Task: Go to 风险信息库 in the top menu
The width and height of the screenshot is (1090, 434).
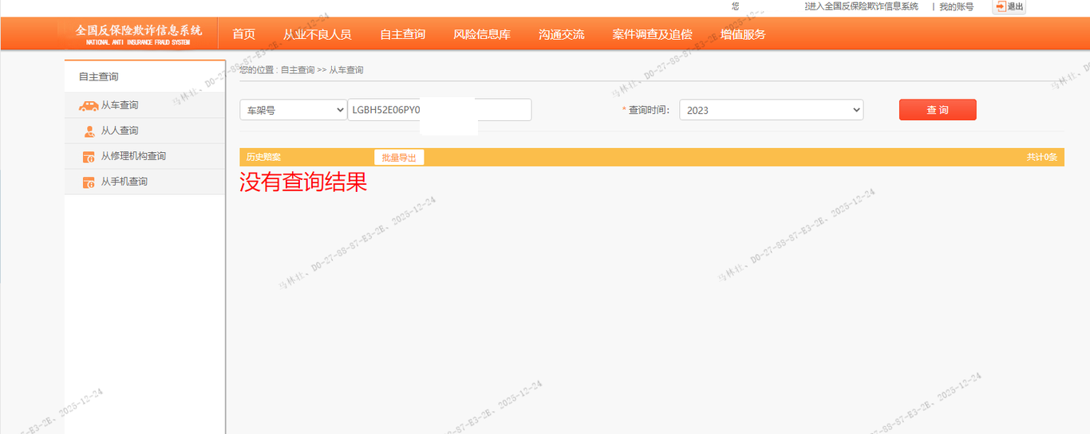Action: [x=482, y=34]
